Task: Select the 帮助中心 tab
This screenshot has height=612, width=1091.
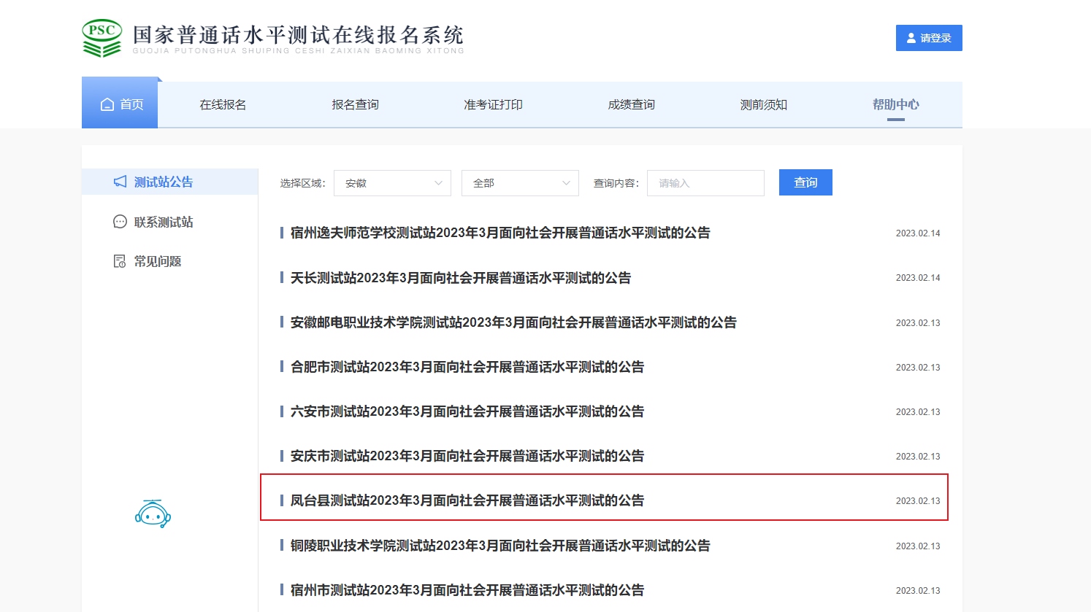Action: tap(895, 105)
